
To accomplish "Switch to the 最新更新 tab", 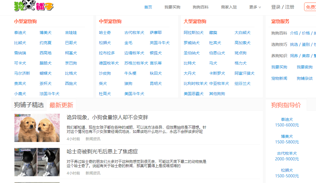I will click(x=61, y=105).
